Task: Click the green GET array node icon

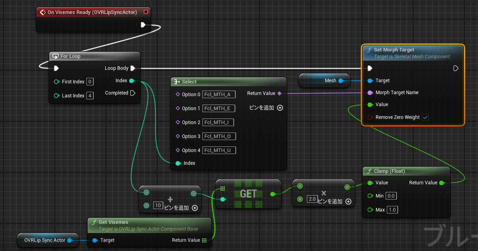Action: [222, 188]
